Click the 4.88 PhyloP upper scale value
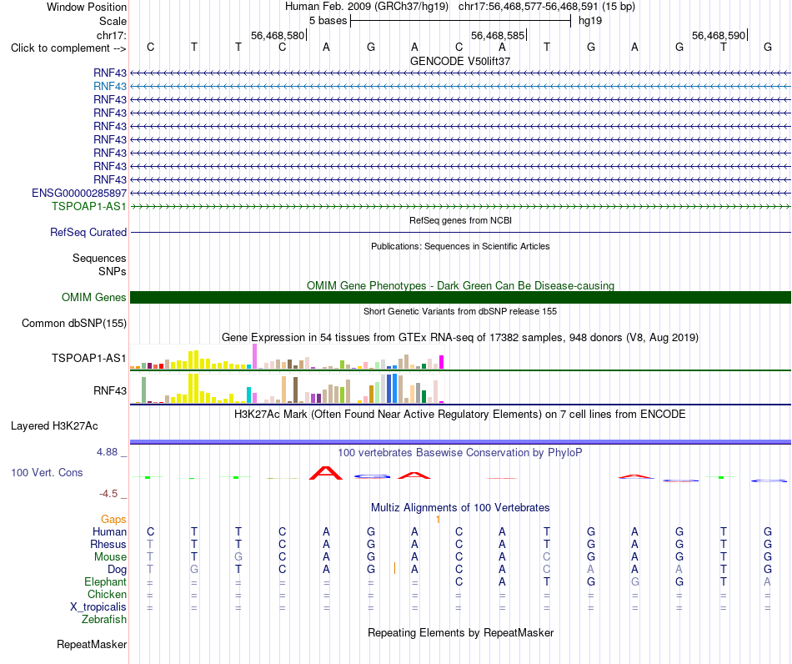This screenshot has height=664, width=792. pos(107,452)
